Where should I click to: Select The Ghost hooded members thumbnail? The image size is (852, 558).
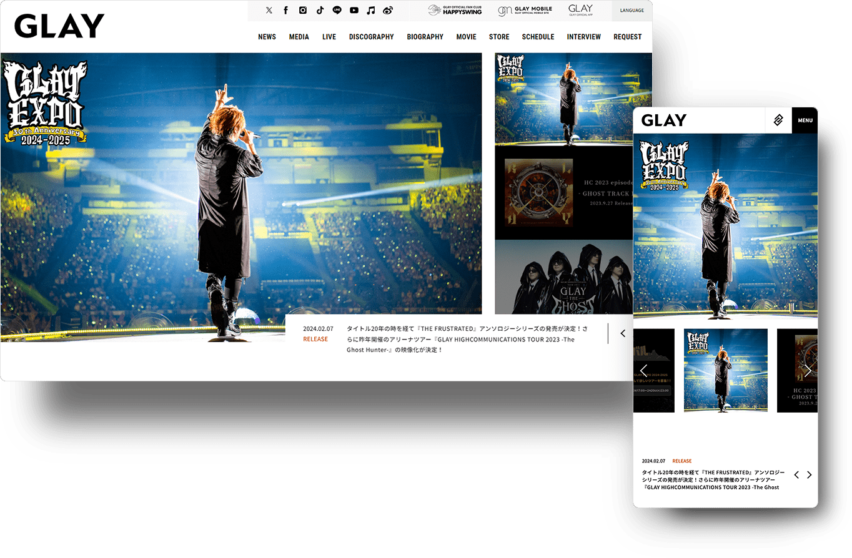[563, 277]
